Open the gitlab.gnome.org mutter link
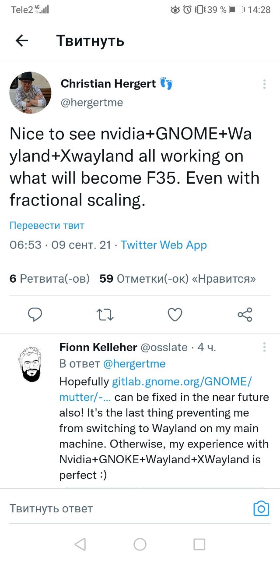 (182, 382)
